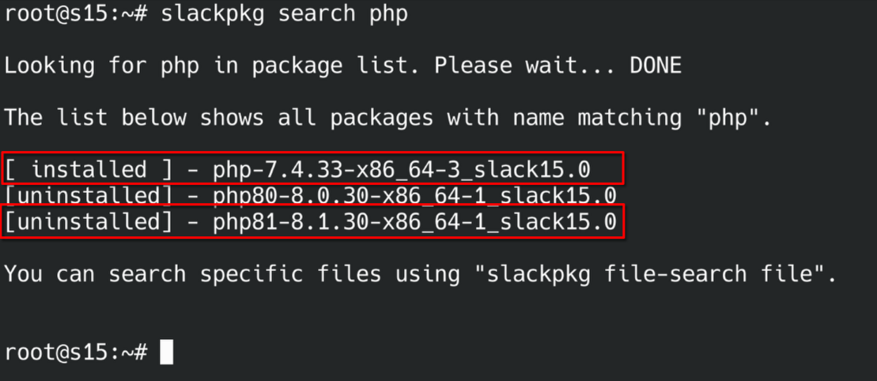Screen dimensions: 877x381
Task: Select the php80-8.0.30-x86_64-1_slack15.0 package name
Action: (414, 195)
